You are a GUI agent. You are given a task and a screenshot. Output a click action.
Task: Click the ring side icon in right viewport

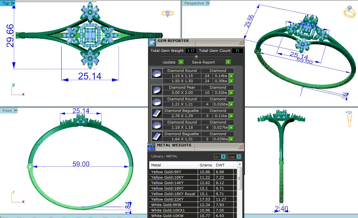349,119
